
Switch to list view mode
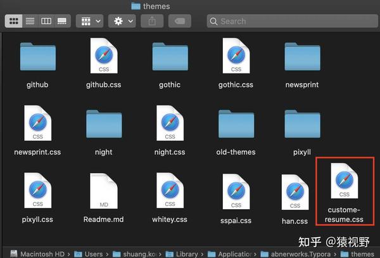(30, 21)
